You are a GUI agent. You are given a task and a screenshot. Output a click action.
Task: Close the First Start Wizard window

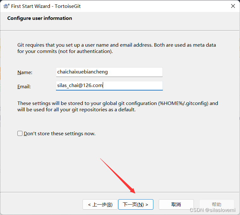(233, 6)
